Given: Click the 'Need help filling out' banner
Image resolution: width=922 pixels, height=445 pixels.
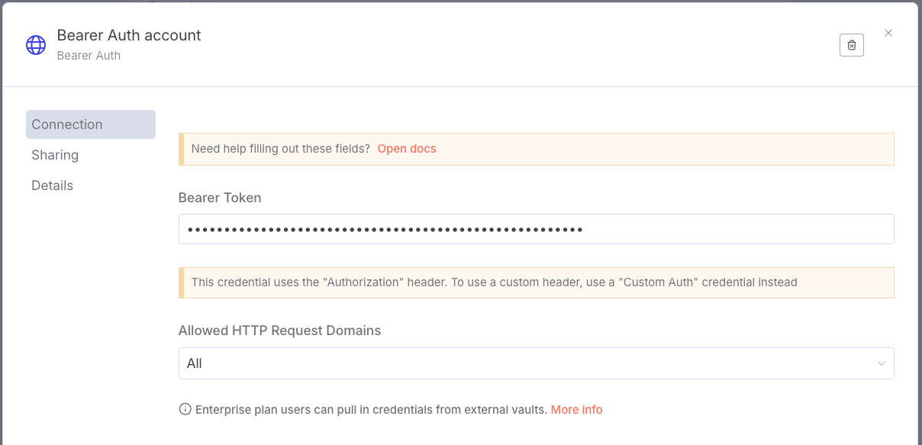Looking at the screenshot, I should coord(280,149).
